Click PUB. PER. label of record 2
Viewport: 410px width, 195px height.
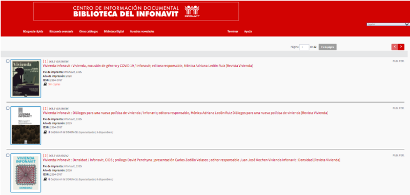tap(399, 108)
